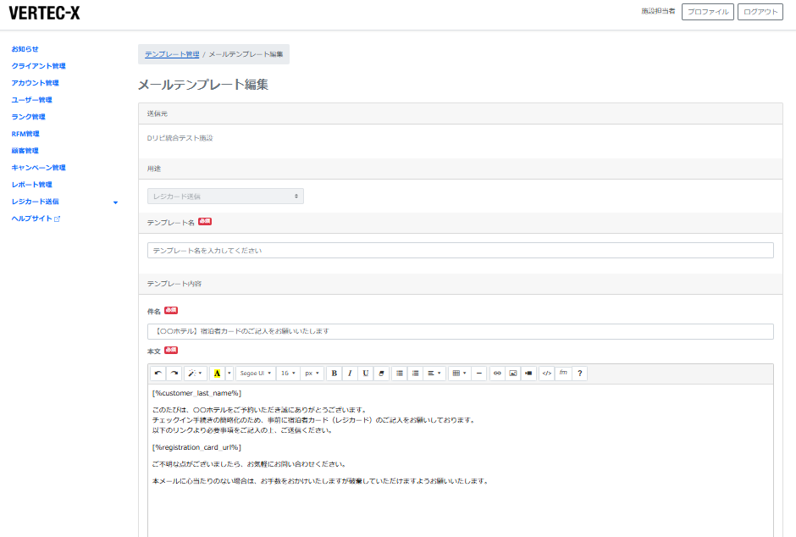
Task: Toggle bold formatting
Action: point(334,373)
